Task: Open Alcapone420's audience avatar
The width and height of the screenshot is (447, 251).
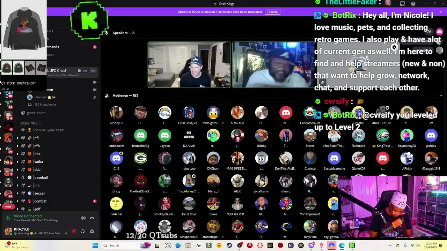Action: [189, 226]
